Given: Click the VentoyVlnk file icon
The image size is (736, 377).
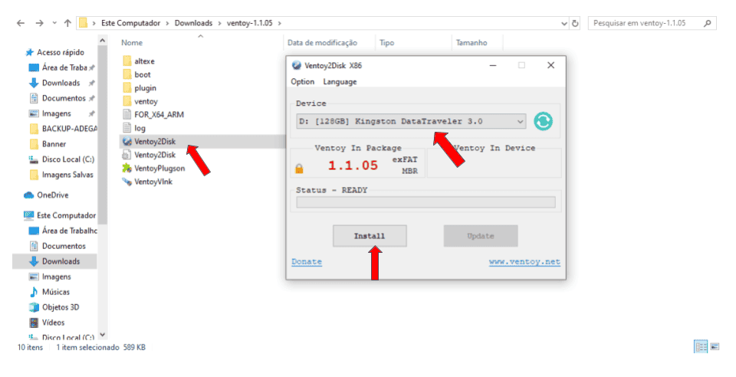Looking at the screenshot, I should 127,182.
